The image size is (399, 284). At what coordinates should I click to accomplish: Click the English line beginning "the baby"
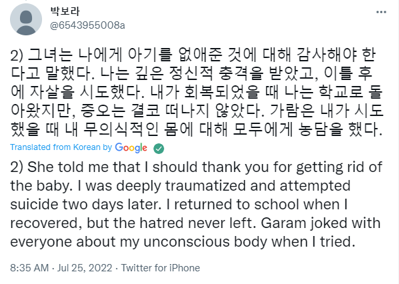(x=180, y=186)
